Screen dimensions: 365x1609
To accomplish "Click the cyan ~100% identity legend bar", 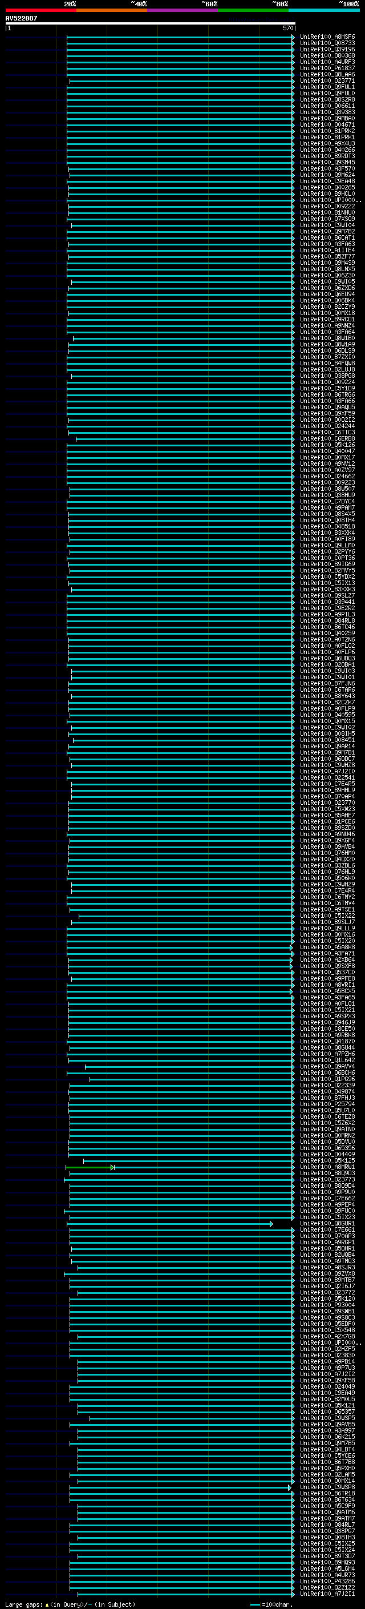I will pyautogui.click(x=324, y=11).
